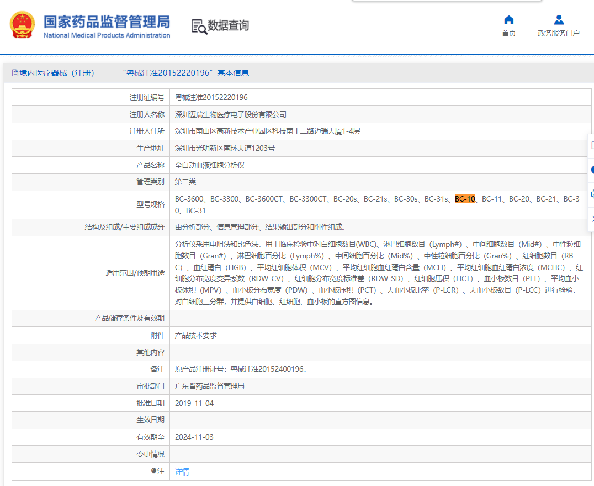
Task: Click the bulb icon next to 注
Action: [154, 471]
